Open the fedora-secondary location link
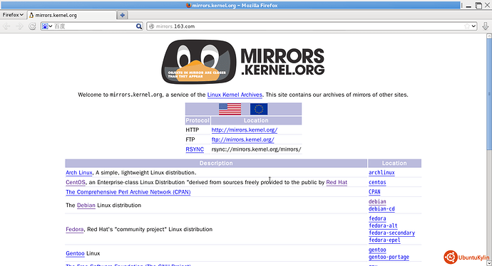Screen dimensions: 492x266 [x=391, y=233]
